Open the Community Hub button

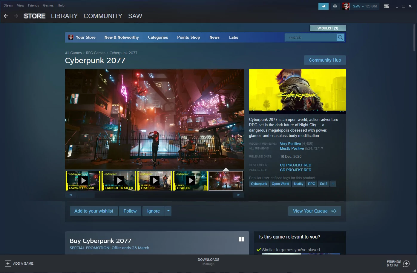coord(325,60)
